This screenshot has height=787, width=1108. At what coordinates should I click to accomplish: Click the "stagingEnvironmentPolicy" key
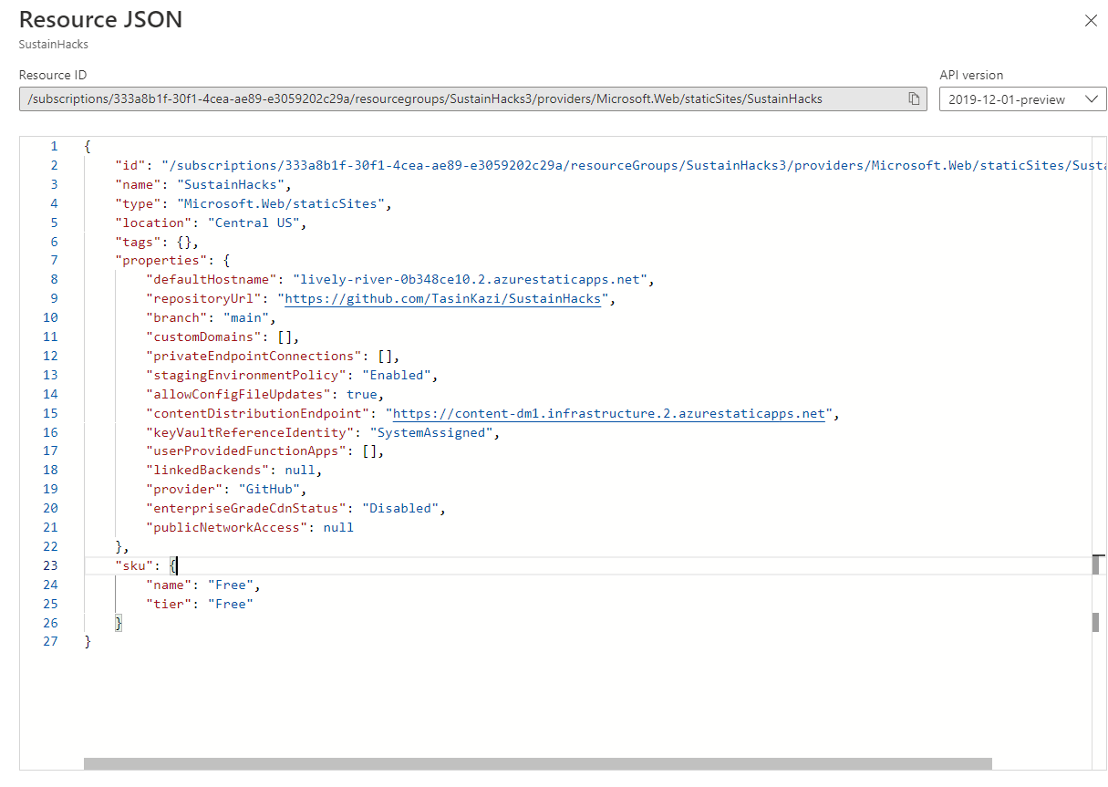click(x=246, y=375)
